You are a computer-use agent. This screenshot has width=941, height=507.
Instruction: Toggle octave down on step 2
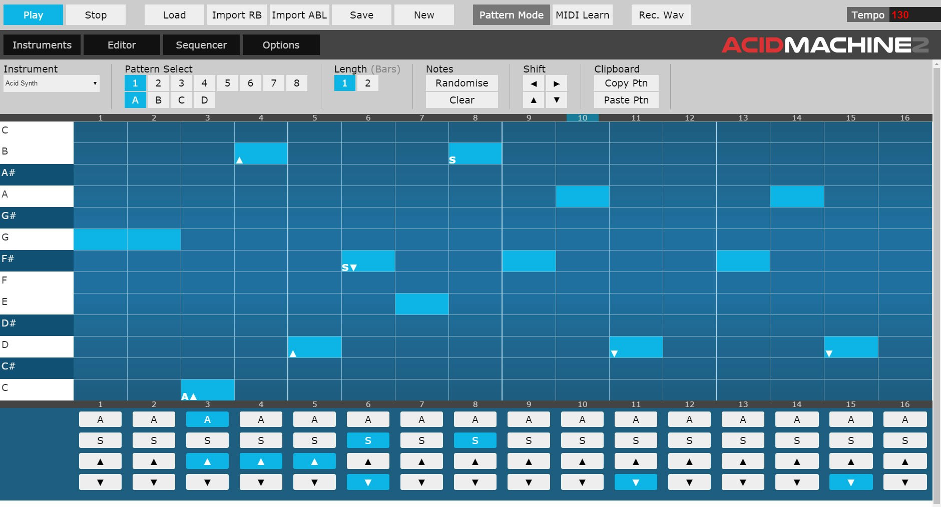point(154,482)
